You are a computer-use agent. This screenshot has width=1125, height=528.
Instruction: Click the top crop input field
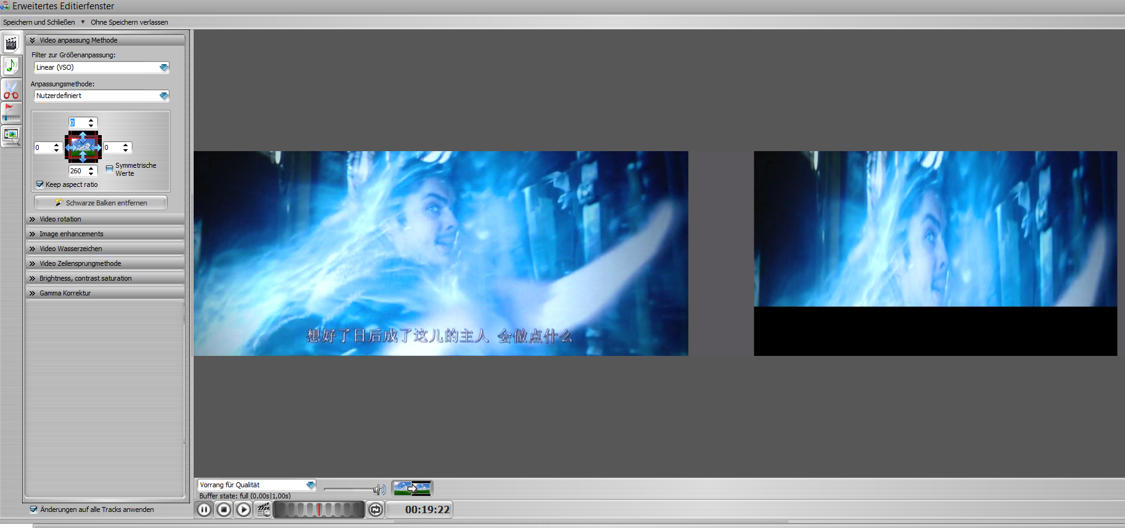point(78,123)
